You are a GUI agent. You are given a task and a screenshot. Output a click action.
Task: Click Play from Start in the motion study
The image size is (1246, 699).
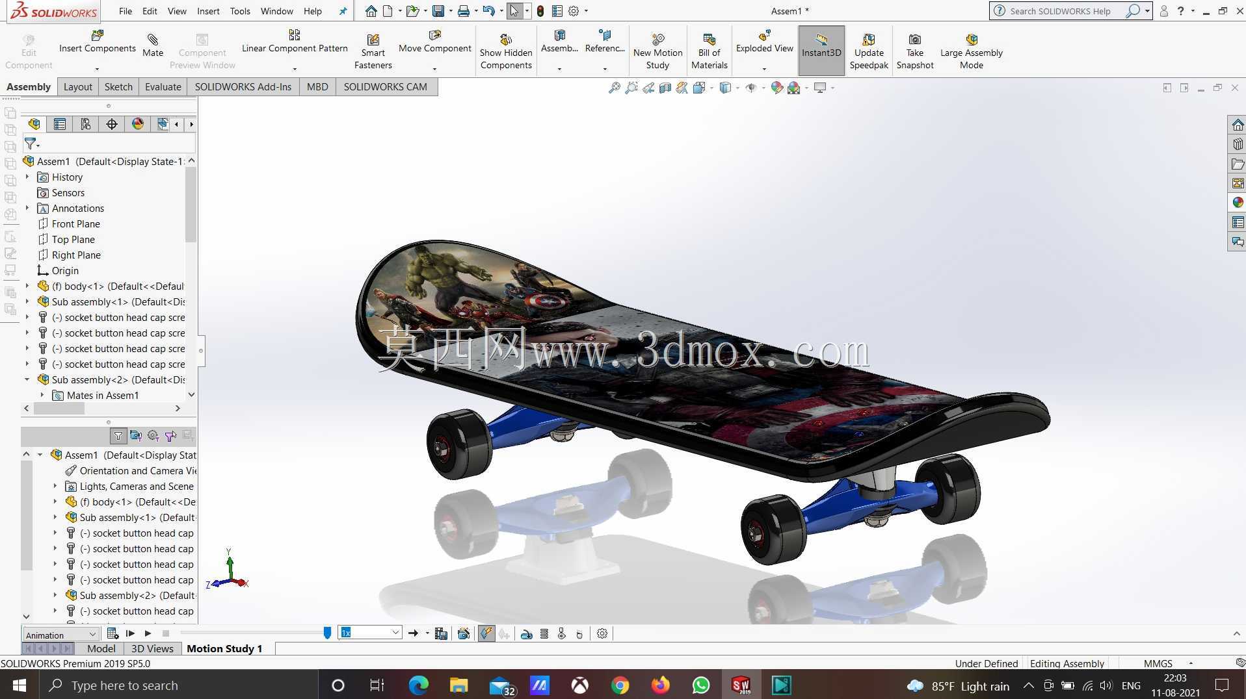click(x=130, y=633)
